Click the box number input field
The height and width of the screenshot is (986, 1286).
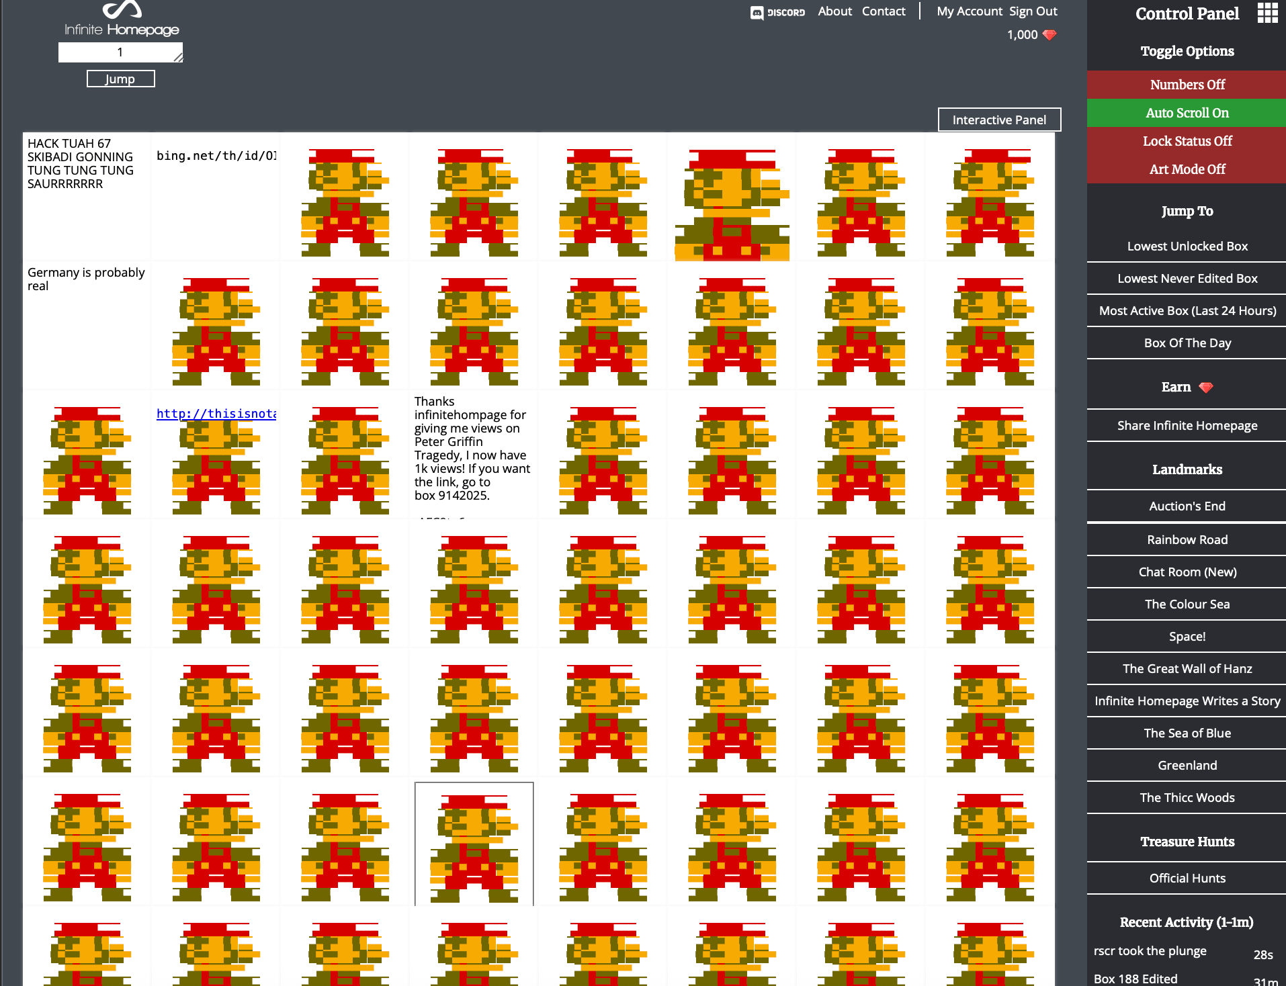pyautogui.click(x=120, y=52)
